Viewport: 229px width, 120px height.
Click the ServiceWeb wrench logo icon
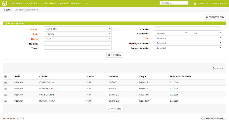pos(5,3)
